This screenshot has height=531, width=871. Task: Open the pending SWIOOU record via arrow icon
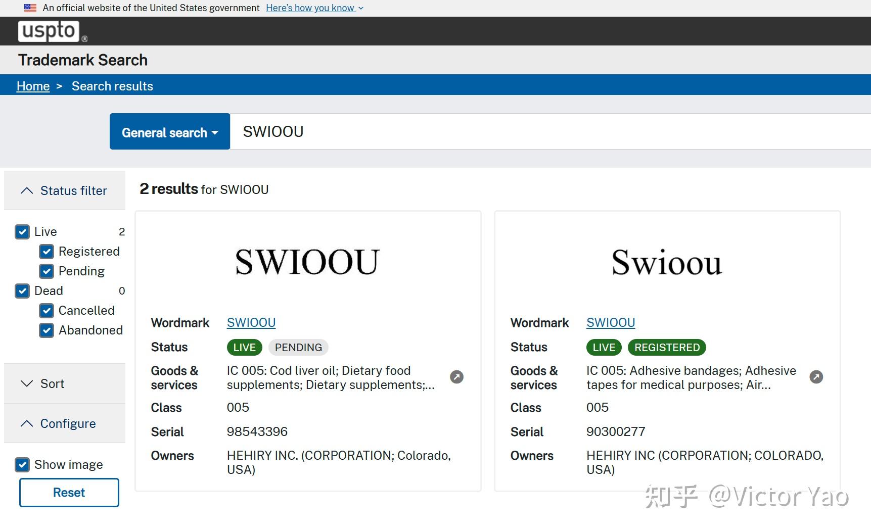456,376
